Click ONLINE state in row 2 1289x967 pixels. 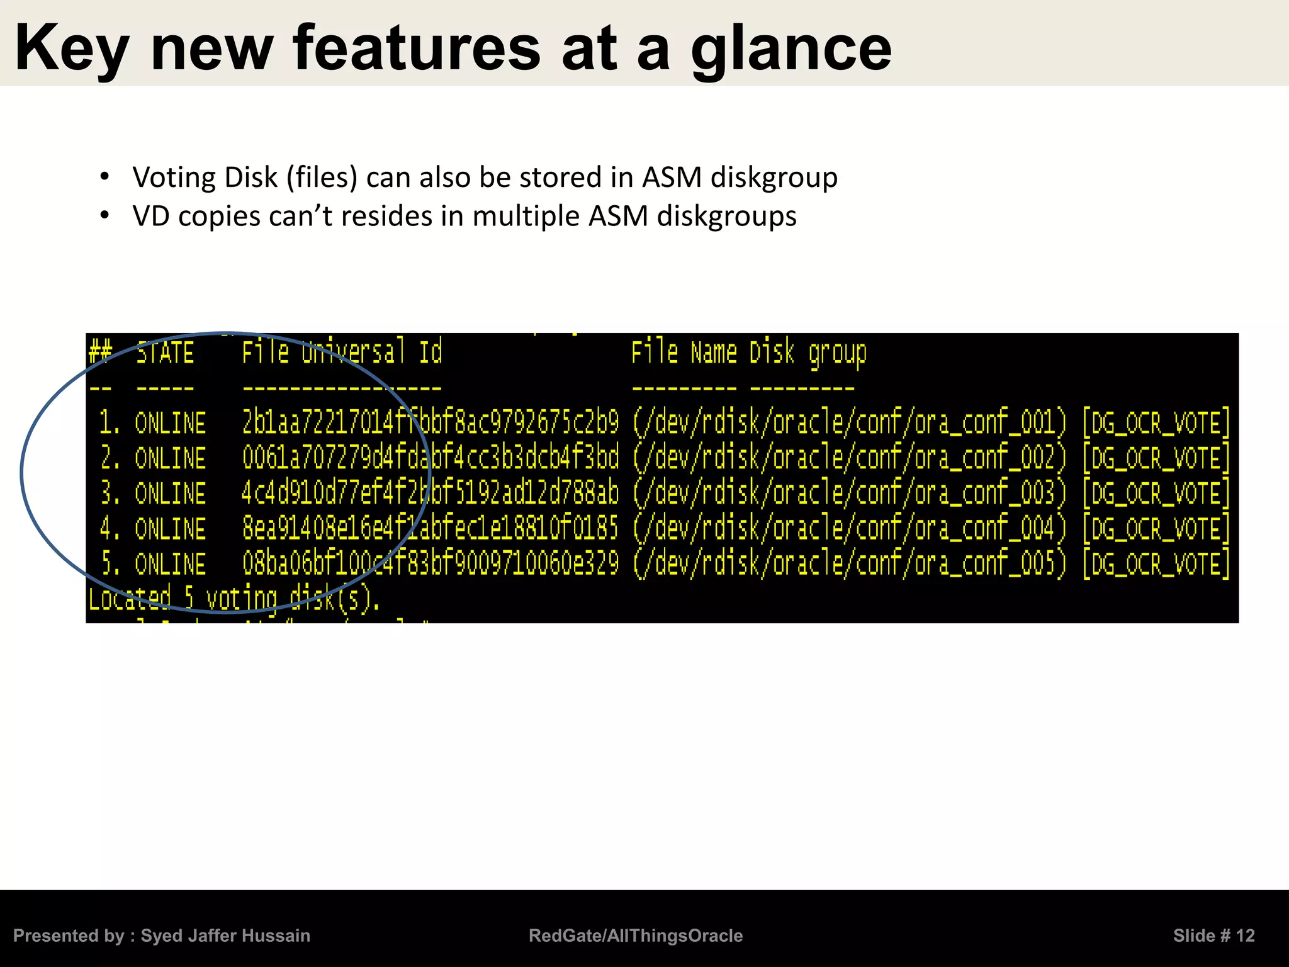171,458
